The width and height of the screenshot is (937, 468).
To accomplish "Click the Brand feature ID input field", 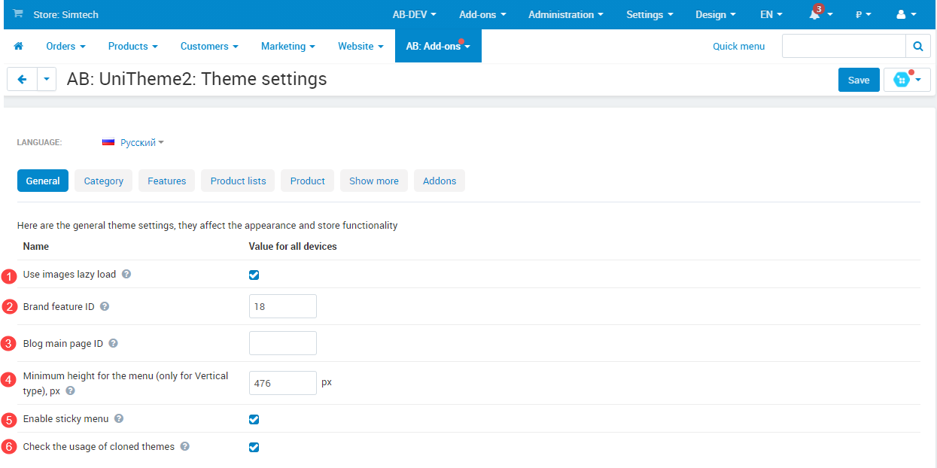I will [x=283, y=306].
